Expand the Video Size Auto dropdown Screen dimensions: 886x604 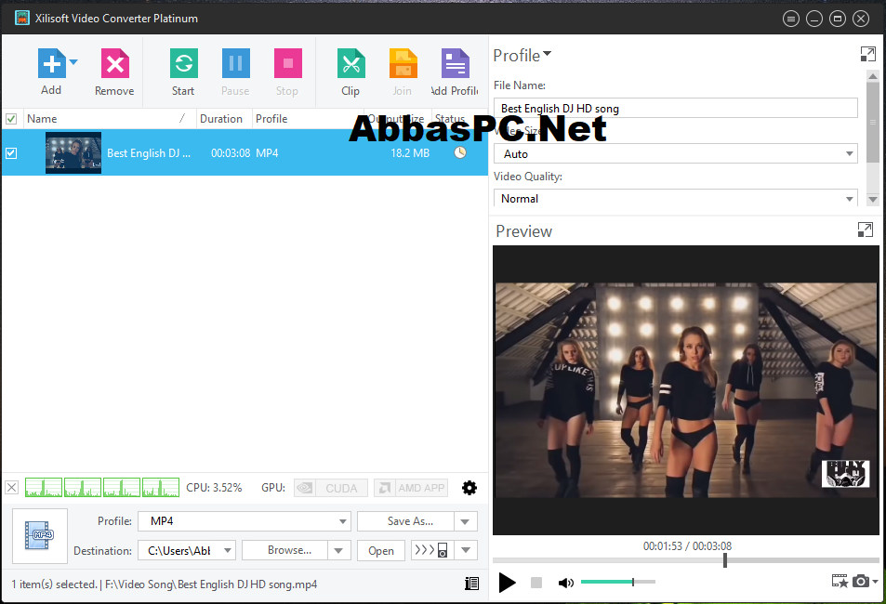click(675, 153)
